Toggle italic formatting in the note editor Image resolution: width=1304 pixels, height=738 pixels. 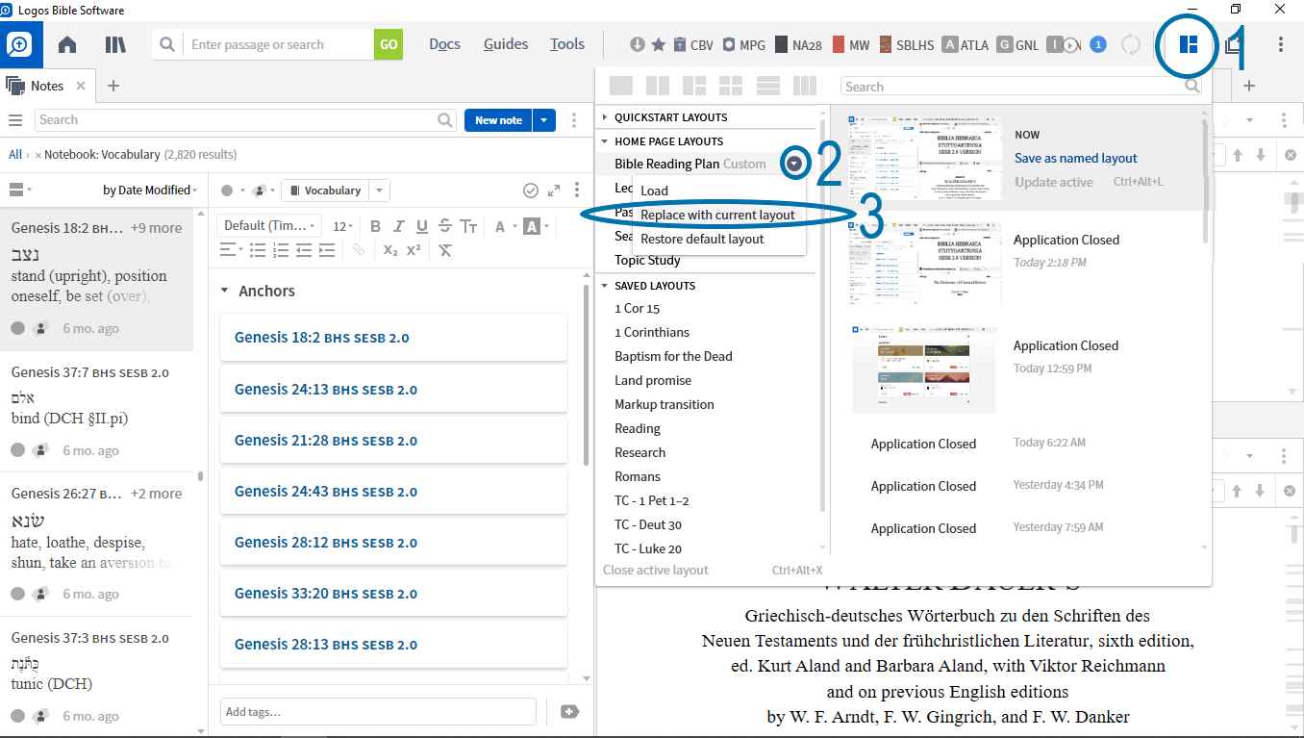pyautogui.click(x=399, y=226)
